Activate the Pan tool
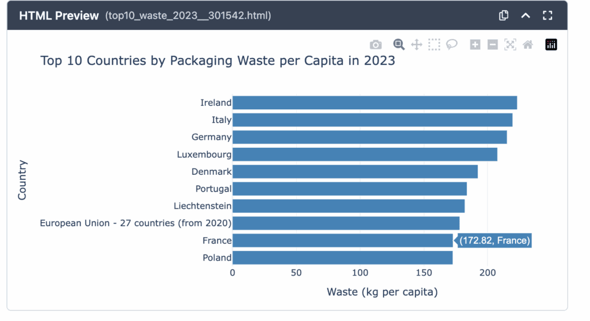Screen dimensions: 590x321 (416, 45)
